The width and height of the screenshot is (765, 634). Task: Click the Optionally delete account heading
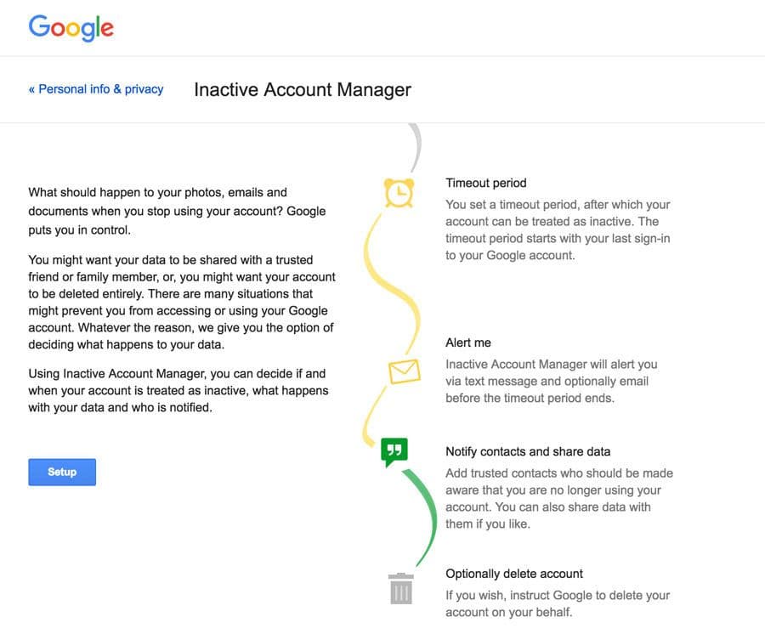click(514, 574)
